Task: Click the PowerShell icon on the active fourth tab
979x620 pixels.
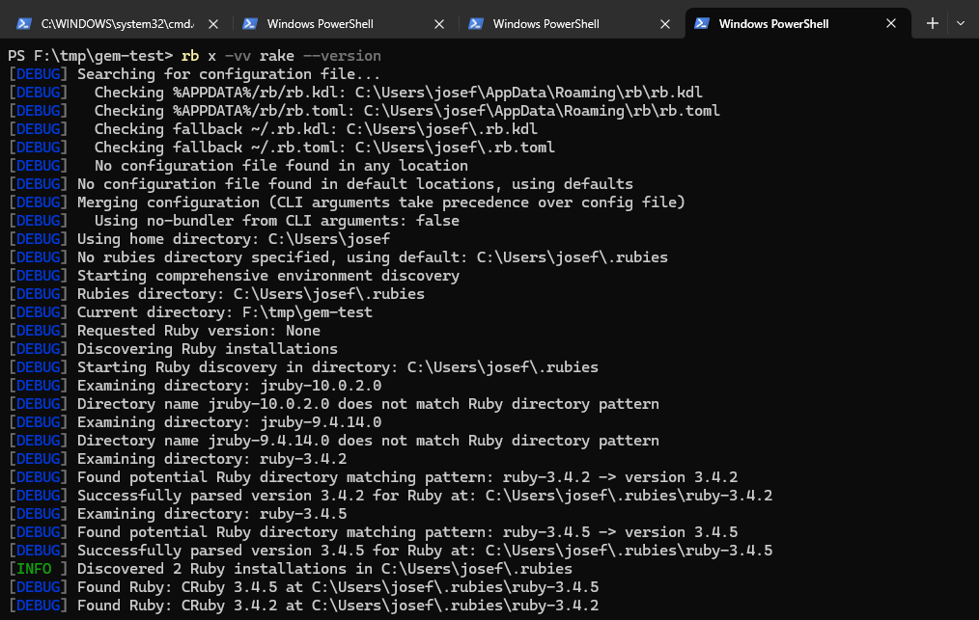Action: (x=702, y=23)
